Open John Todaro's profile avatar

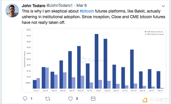click(12, 11)
